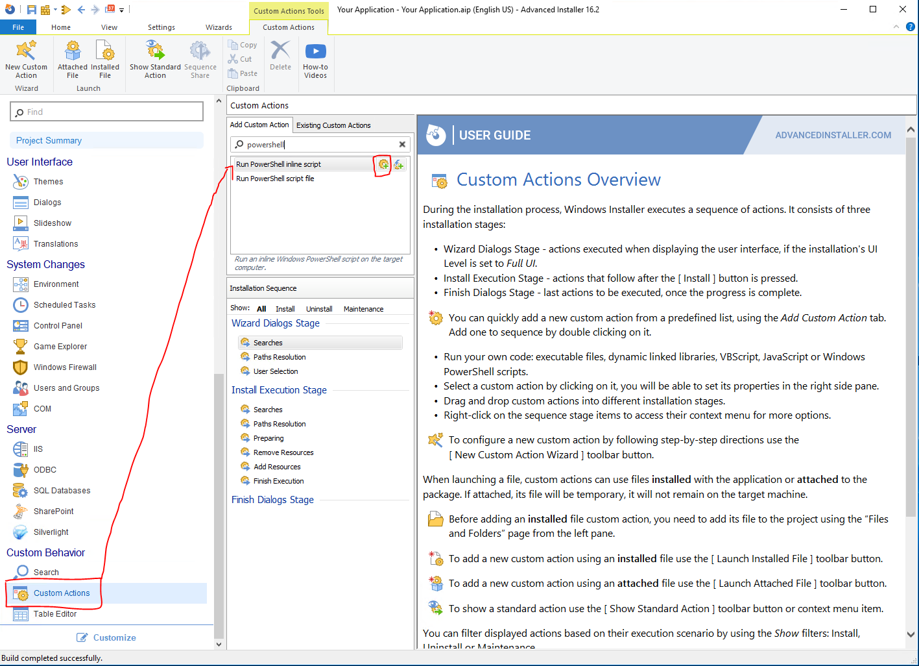Image resolution: width=919 pixels, height=666 pixels.
Task: Switch to the View ribbon tab
Action: [x=109, y=27]
